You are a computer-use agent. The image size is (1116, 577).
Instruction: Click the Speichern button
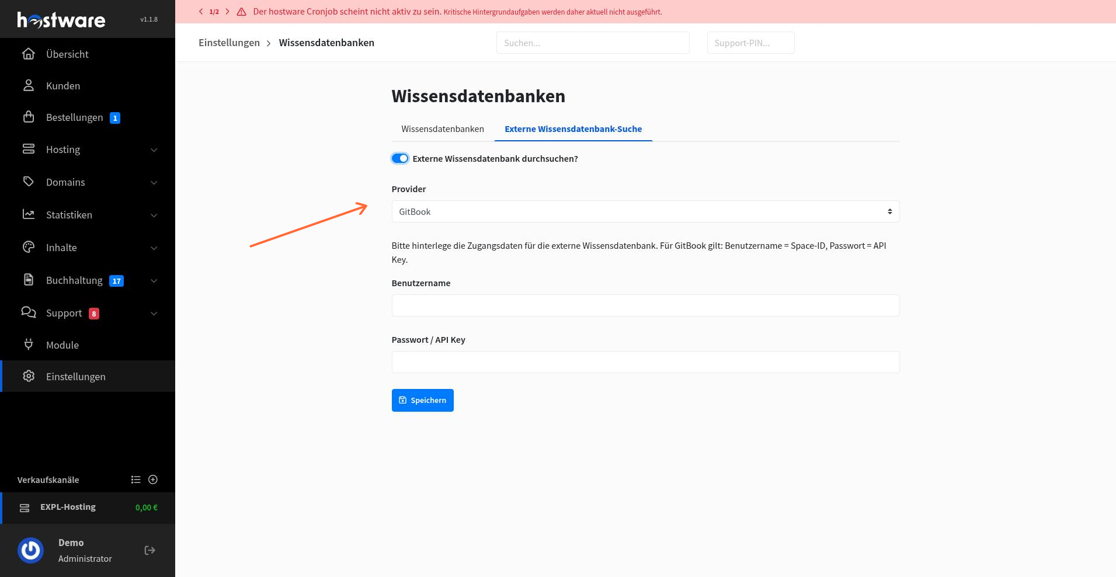[422, 400]
